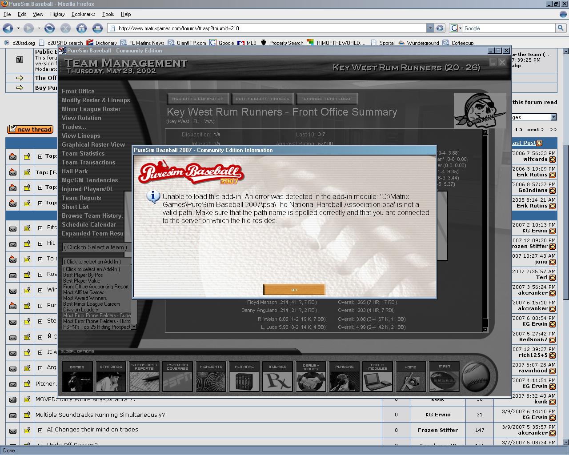This screenshot has width=569, height=455.
Task: Open the Firefox View menu
Action: tap(38, 14)
